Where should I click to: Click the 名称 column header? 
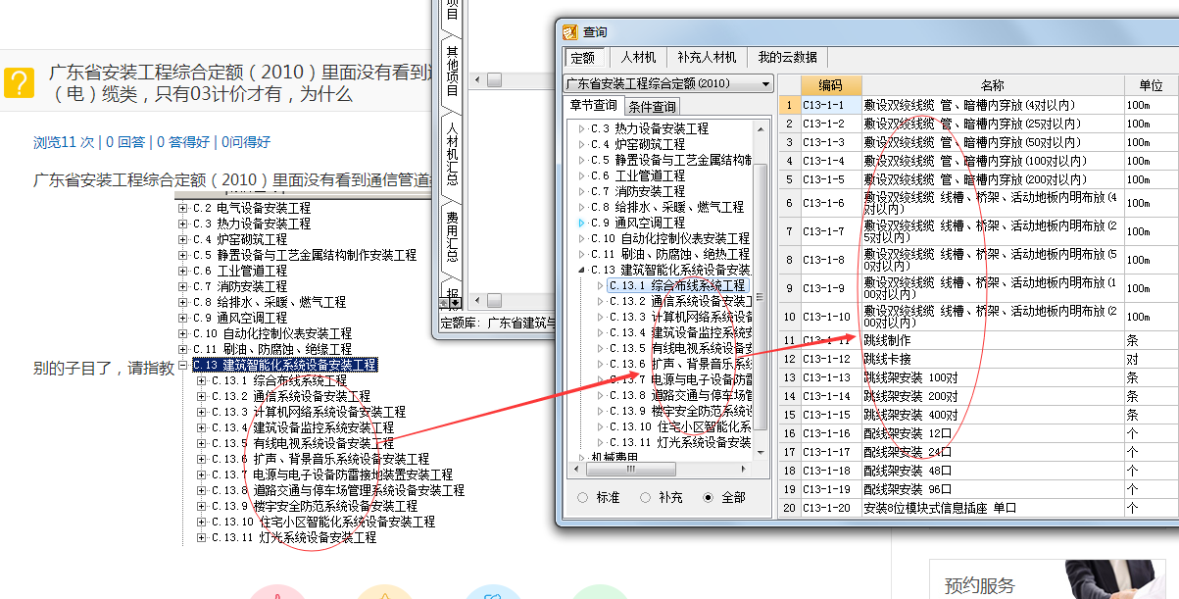pos(992,85)
